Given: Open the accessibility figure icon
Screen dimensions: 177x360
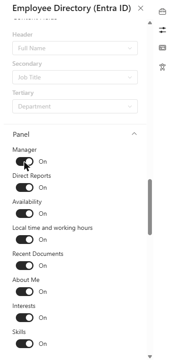Looking at the screenshot, I should click(162, 67).
